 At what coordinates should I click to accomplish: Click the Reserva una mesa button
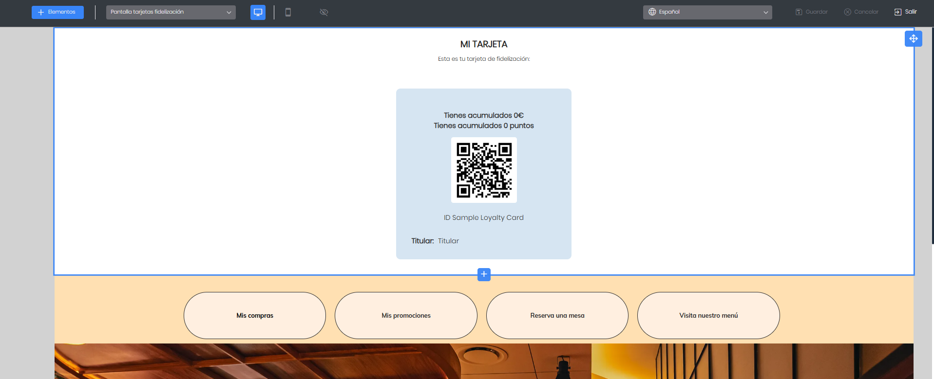coord(557,316)
